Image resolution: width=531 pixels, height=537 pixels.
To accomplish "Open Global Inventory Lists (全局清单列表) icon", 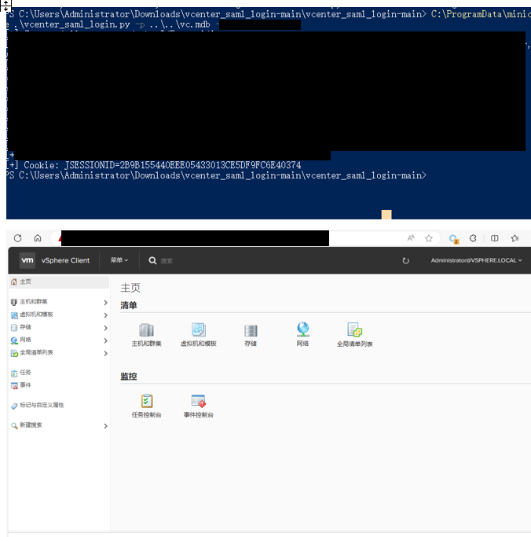I will [354, 330].
